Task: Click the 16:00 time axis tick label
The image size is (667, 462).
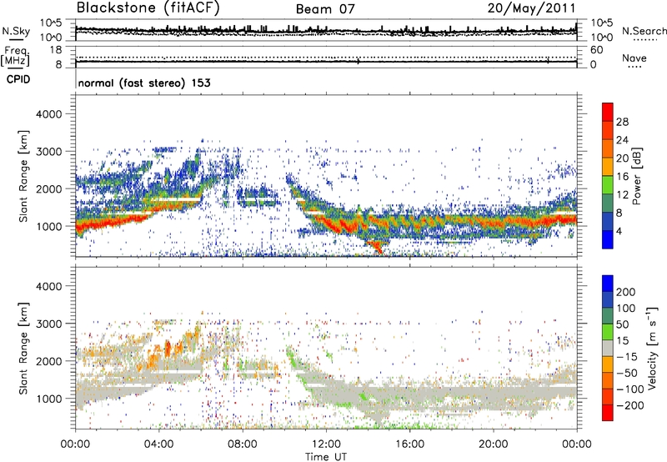Action: pyautogui.click(x=409, y=444)
